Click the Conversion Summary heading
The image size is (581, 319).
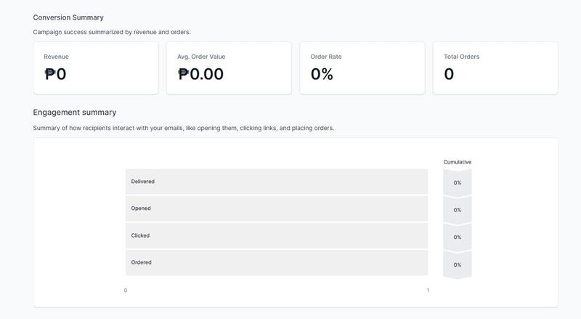pyautogui.click(x=68, y=17)
